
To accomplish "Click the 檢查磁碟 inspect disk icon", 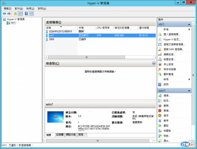I will pyautogui.click(x=160, y=59).
